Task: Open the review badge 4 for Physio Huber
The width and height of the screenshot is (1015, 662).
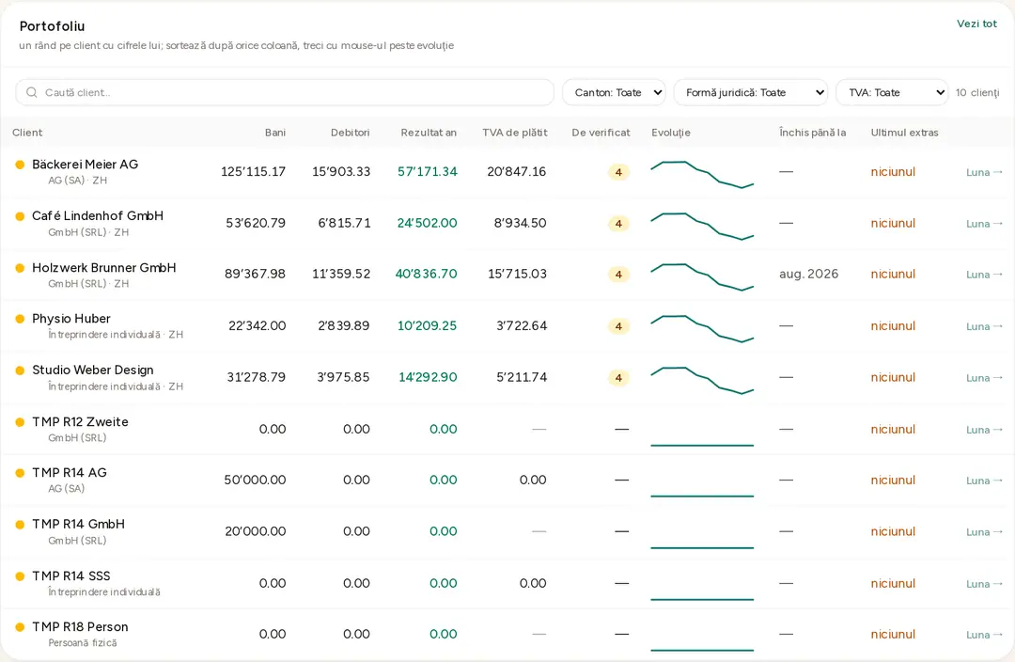Action: [618, 326]
